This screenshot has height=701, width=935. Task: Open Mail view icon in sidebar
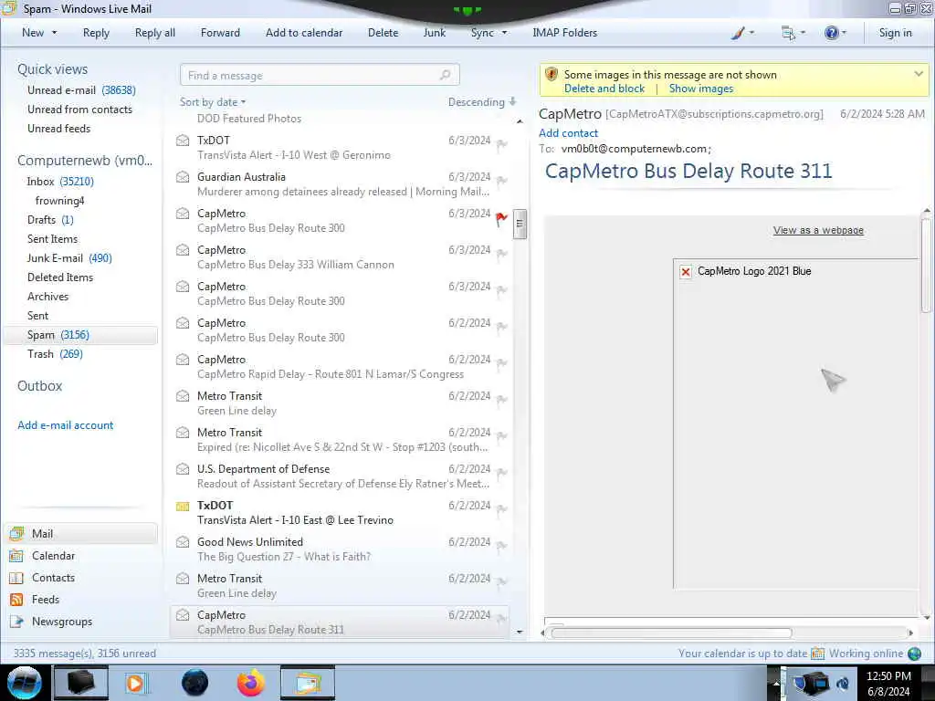pyautogui.click(x=16, y=533)
